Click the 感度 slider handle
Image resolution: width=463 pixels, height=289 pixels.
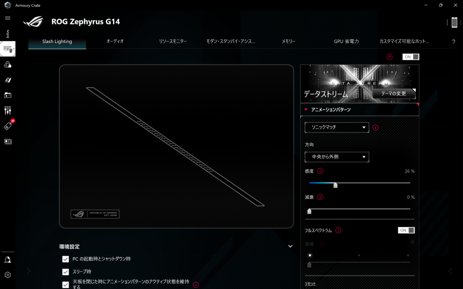pos(335,185)
